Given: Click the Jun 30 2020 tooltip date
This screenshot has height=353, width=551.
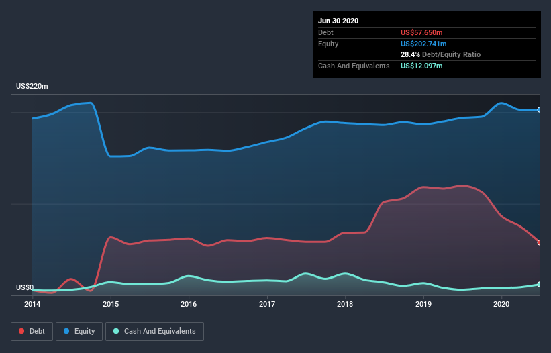Looking at the screenshot, I should (338, 21).
